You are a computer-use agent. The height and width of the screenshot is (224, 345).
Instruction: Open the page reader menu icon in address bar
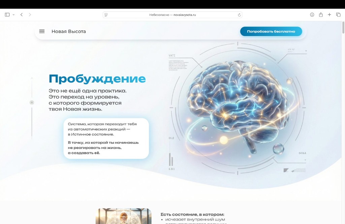pos(106,15)
